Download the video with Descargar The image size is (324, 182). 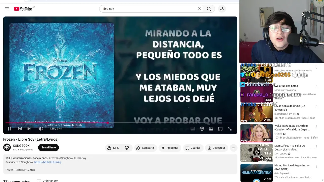click(216, 148)
